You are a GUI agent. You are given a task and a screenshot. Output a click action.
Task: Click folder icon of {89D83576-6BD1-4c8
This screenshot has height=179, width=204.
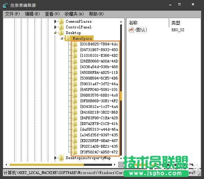[x=75, y=95]
